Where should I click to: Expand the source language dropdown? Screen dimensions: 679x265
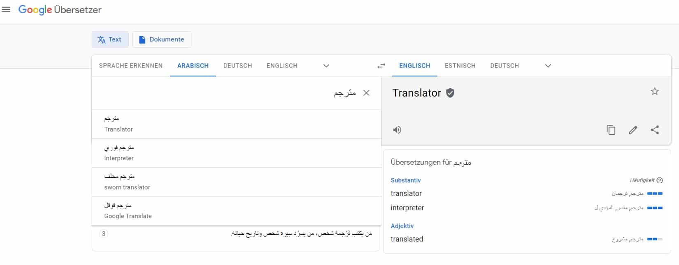coord(326,66)
